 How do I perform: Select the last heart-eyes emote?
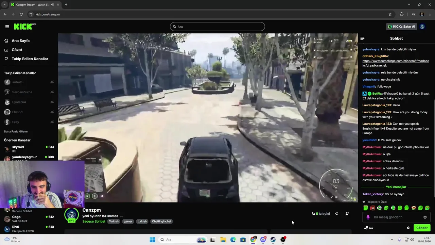(428, 208)
